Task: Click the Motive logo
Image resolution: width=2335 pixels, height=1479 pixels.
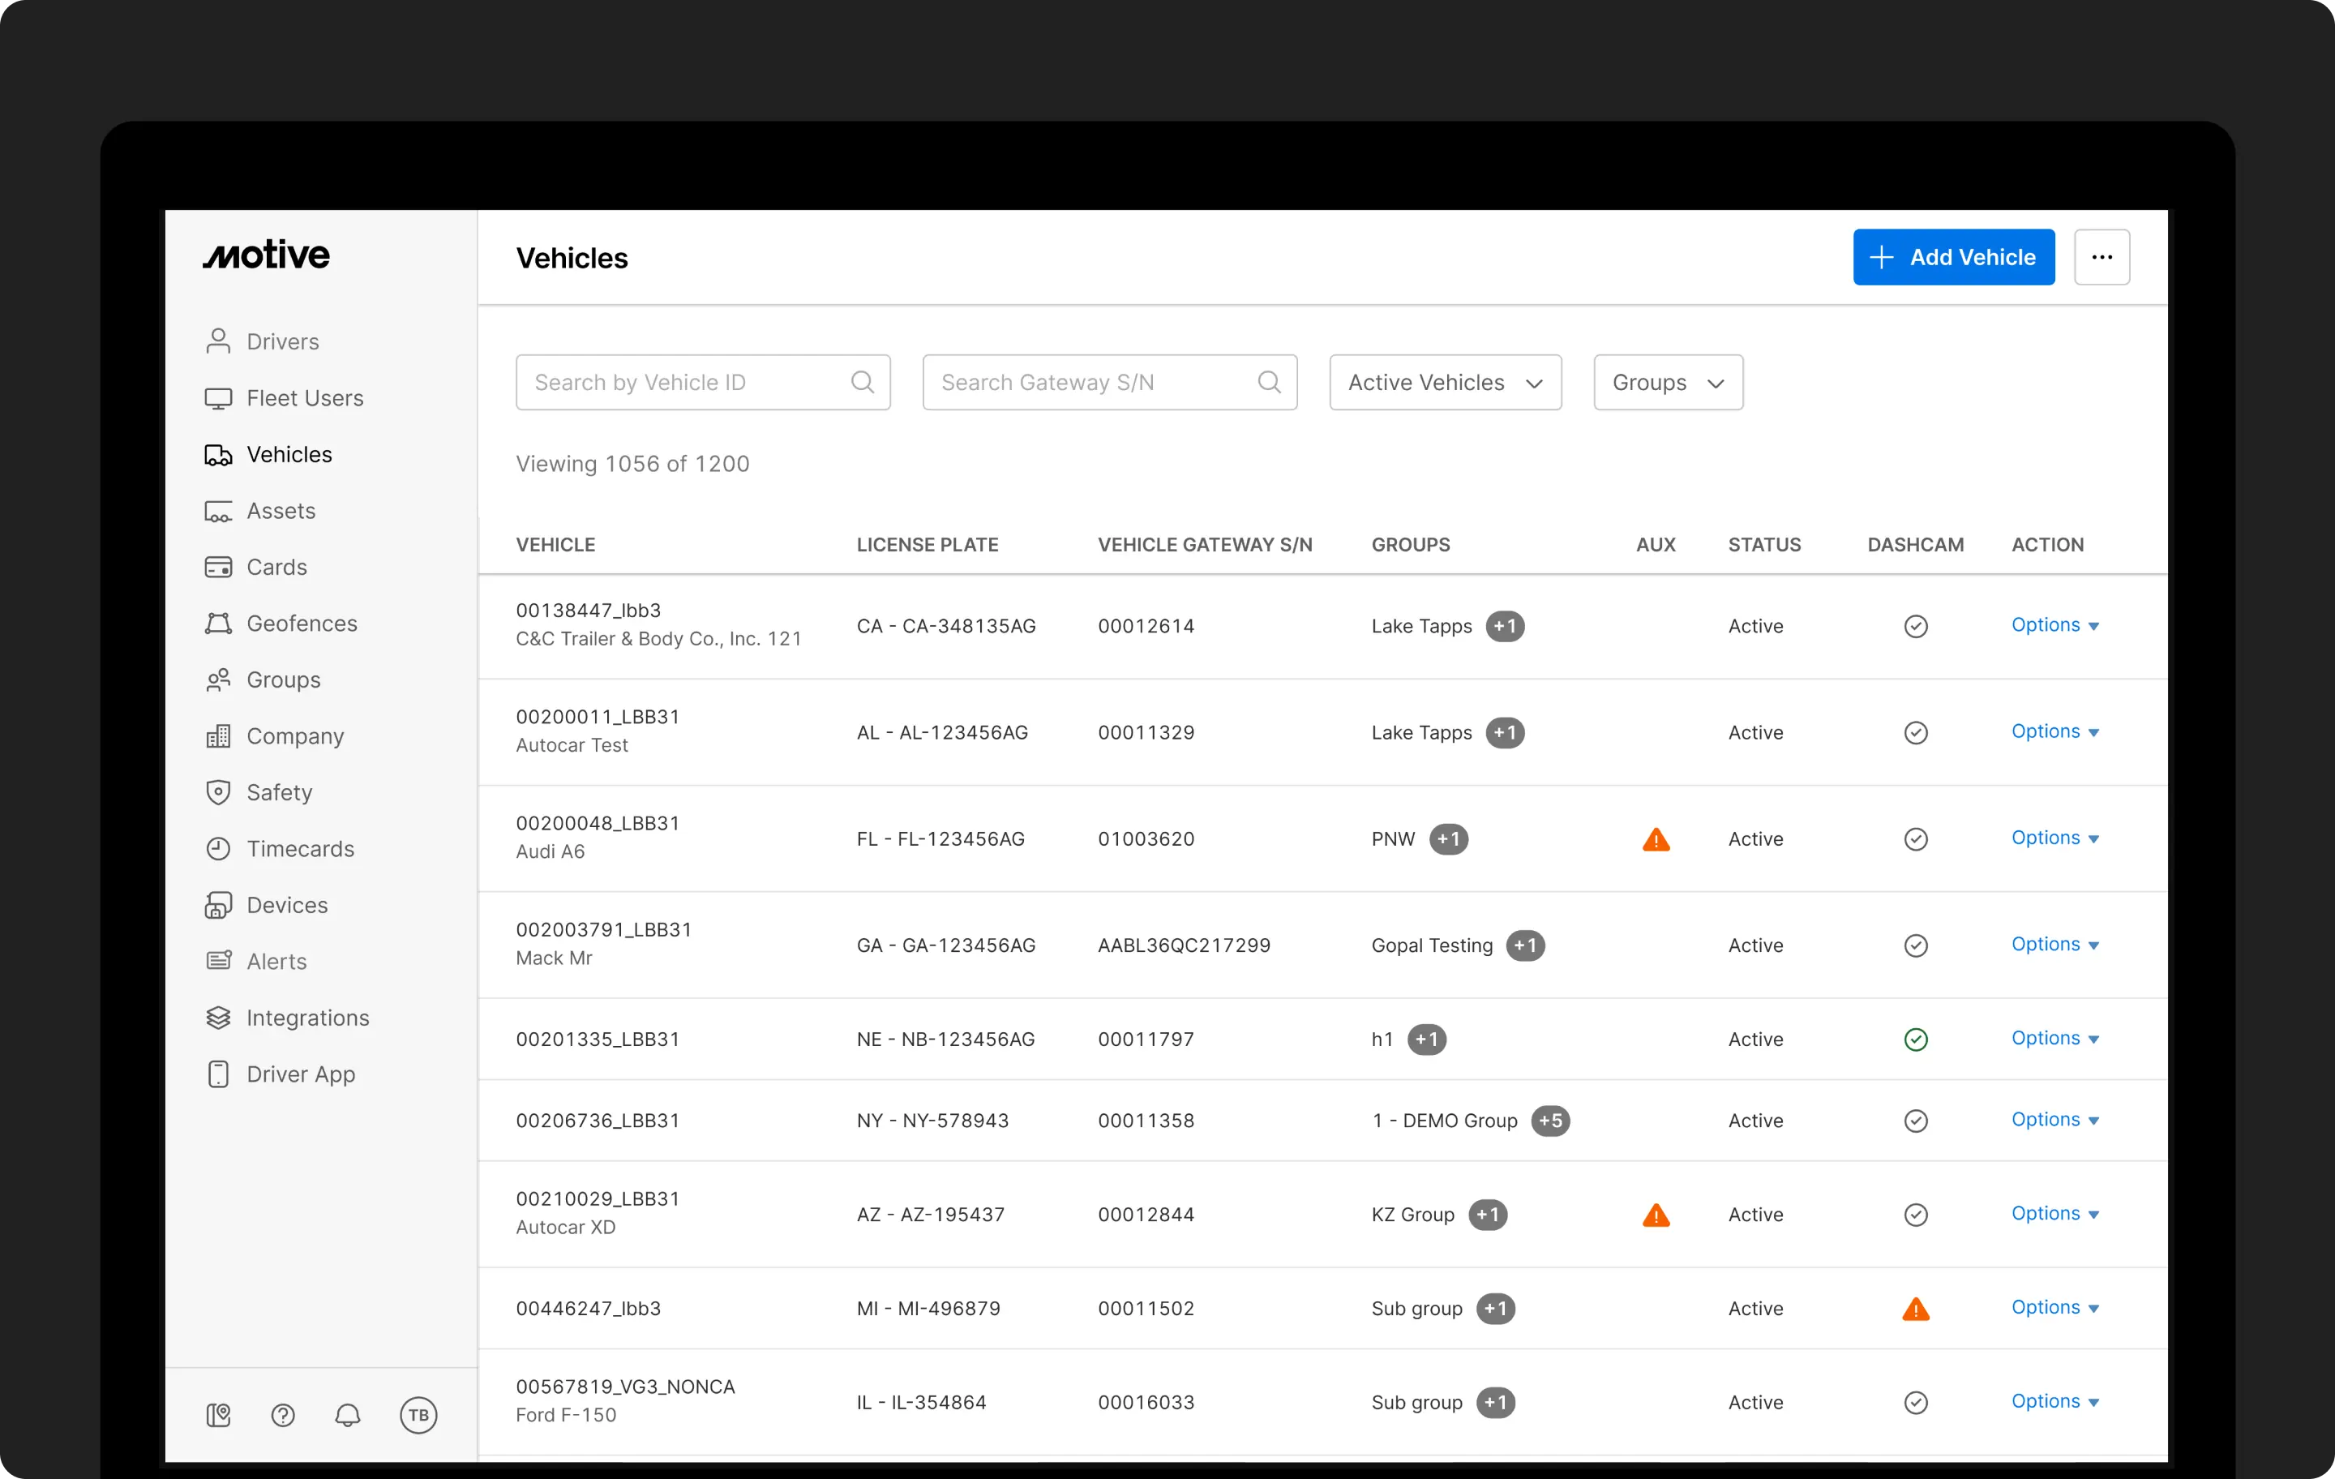Action: point(267,255)
